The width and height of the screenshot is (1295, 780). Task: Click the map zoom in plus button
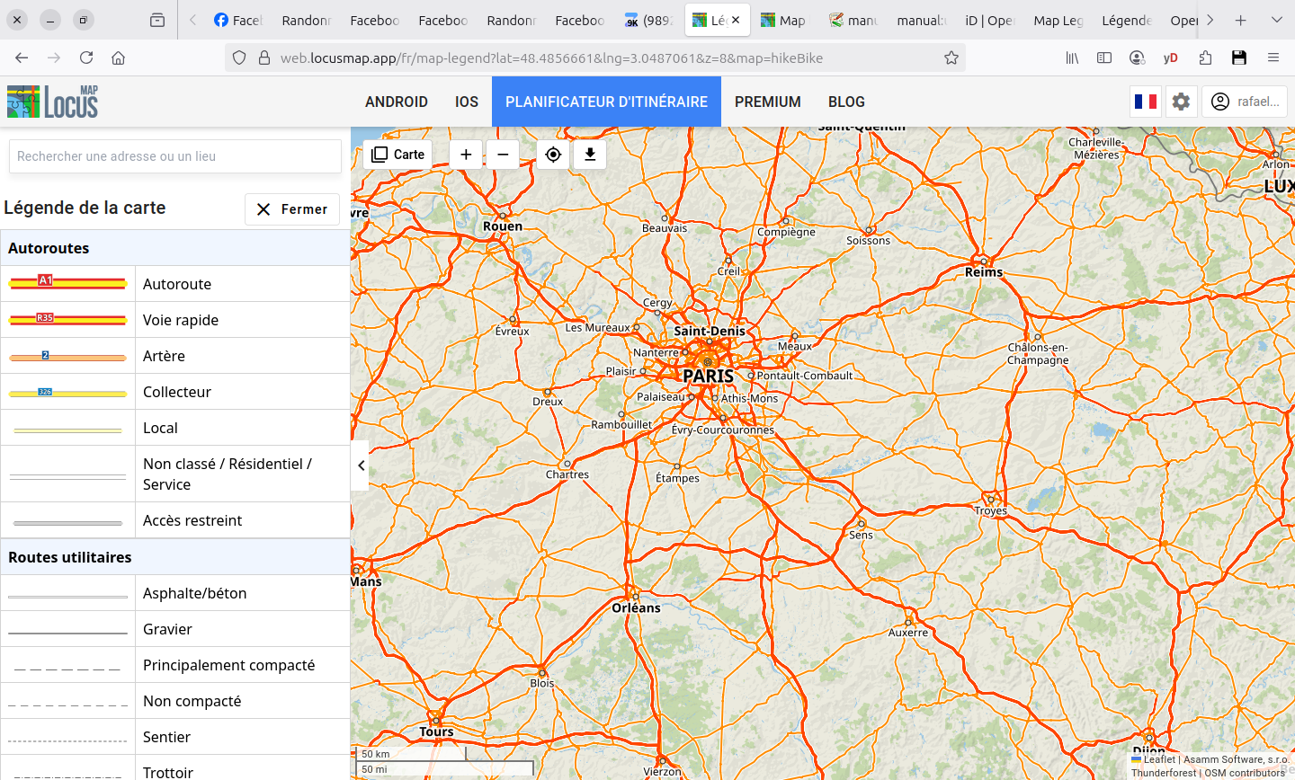click(x=466, y=155)
